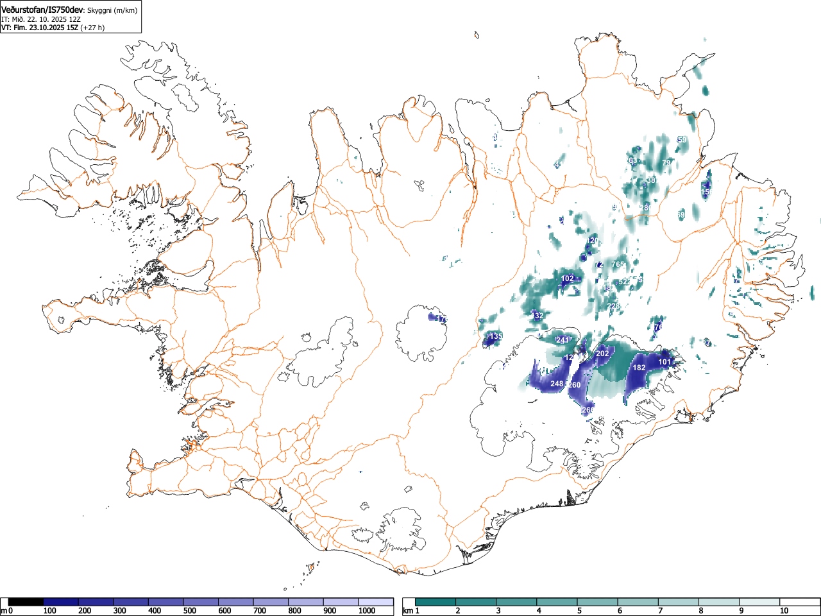Click the valid time 'VT: Fim. 23.10.2025 15Z'
Viewport: 821px width, 616px height.
40,28
